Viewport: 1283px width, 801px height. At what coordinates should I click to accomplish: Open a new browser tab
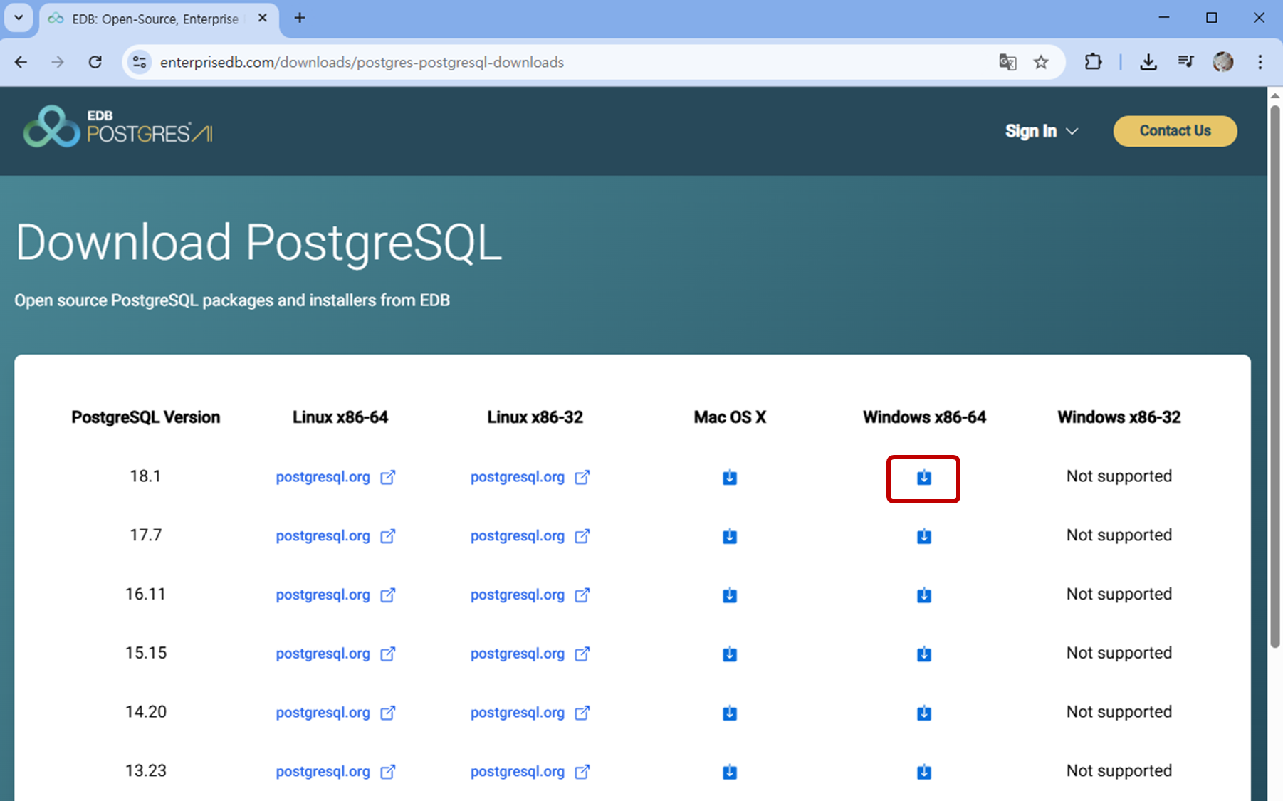299,19
